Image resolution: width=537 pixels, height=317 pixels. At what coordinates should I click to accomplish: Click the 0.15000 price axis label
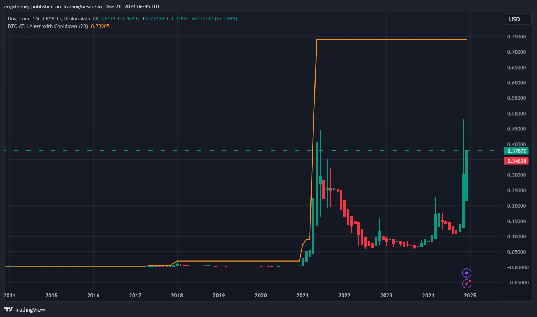pyautogui.click(x=516, y=221)
